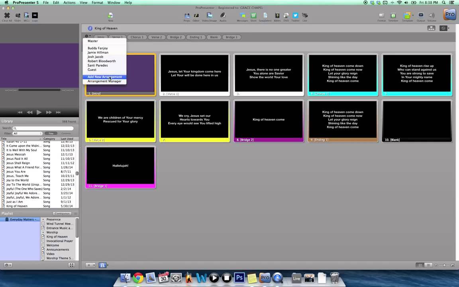This screenshot has width=459, height=287.
Task: Click the Blank arrangement token
Action: pos(214,37)
